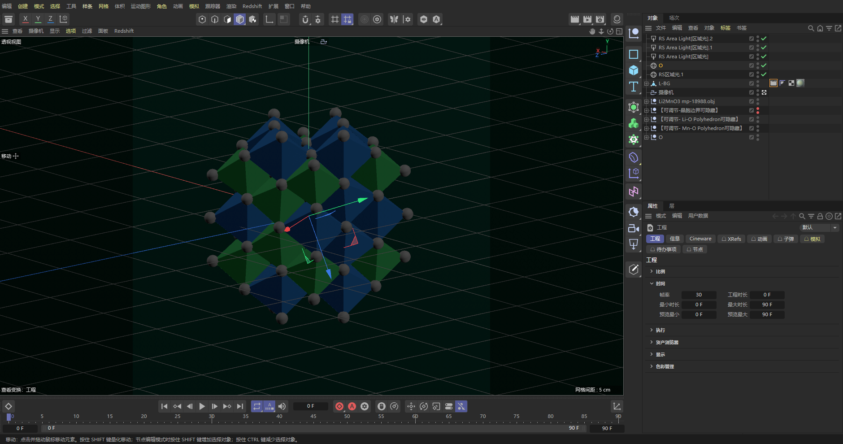Image resolution: width=843 pixels, height=444 pixels.
Task: Click the viewport maximize toggle icon
Action: pos(619,31)
